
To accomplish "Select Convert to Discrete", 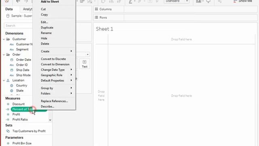I will [x=53, y=59].
